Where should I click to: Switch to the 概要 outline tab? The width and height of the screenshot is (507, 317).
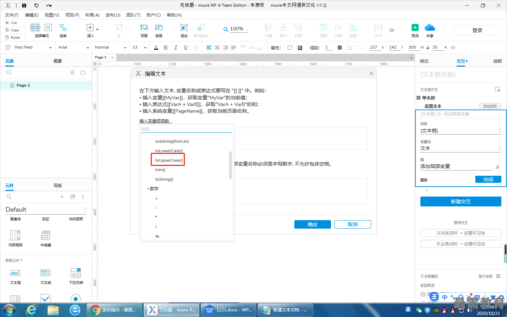[58, 61]
